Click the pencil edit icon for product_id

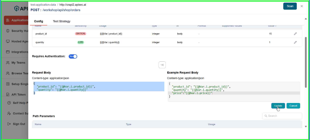point(295,34)
